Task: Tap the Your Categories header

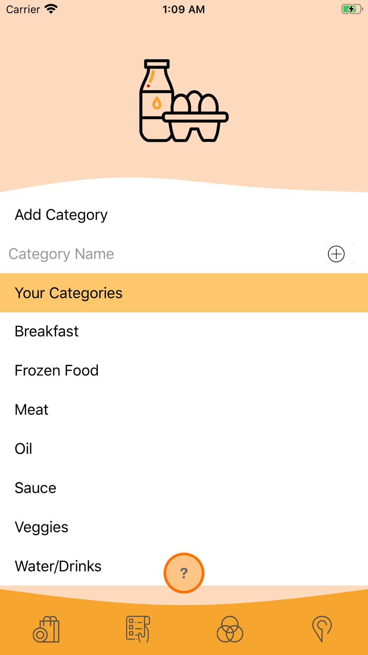Action: 184,293
